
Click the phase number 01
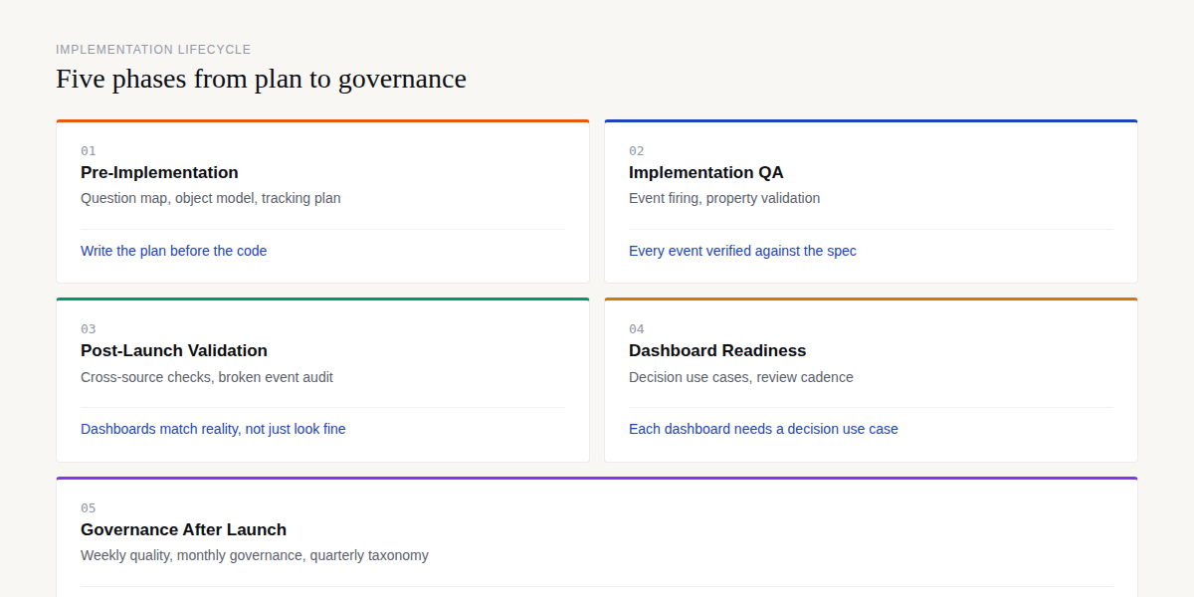pyautogui.click(x=89, y=151)
